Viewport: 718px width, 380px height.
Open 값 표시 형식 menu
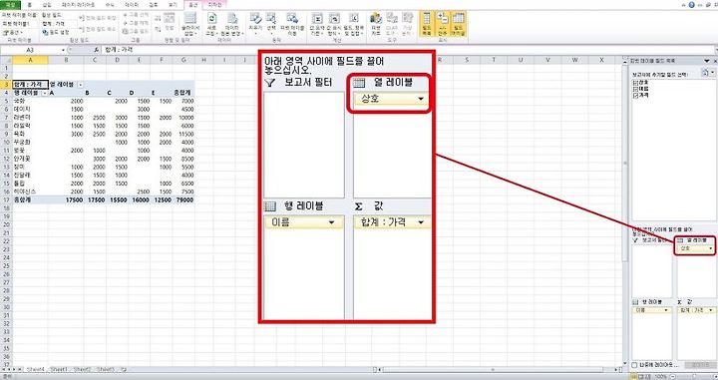pos(334,24)
